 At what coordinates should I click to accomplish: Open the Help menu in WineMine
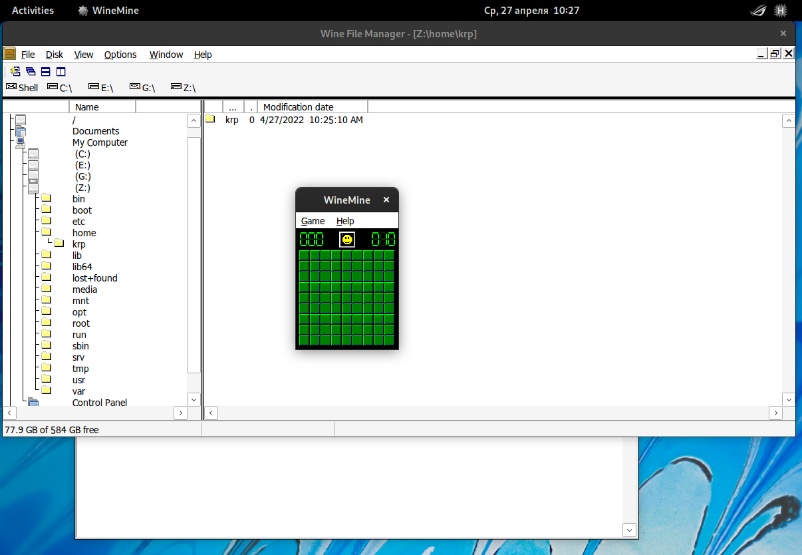pos(345,221)
